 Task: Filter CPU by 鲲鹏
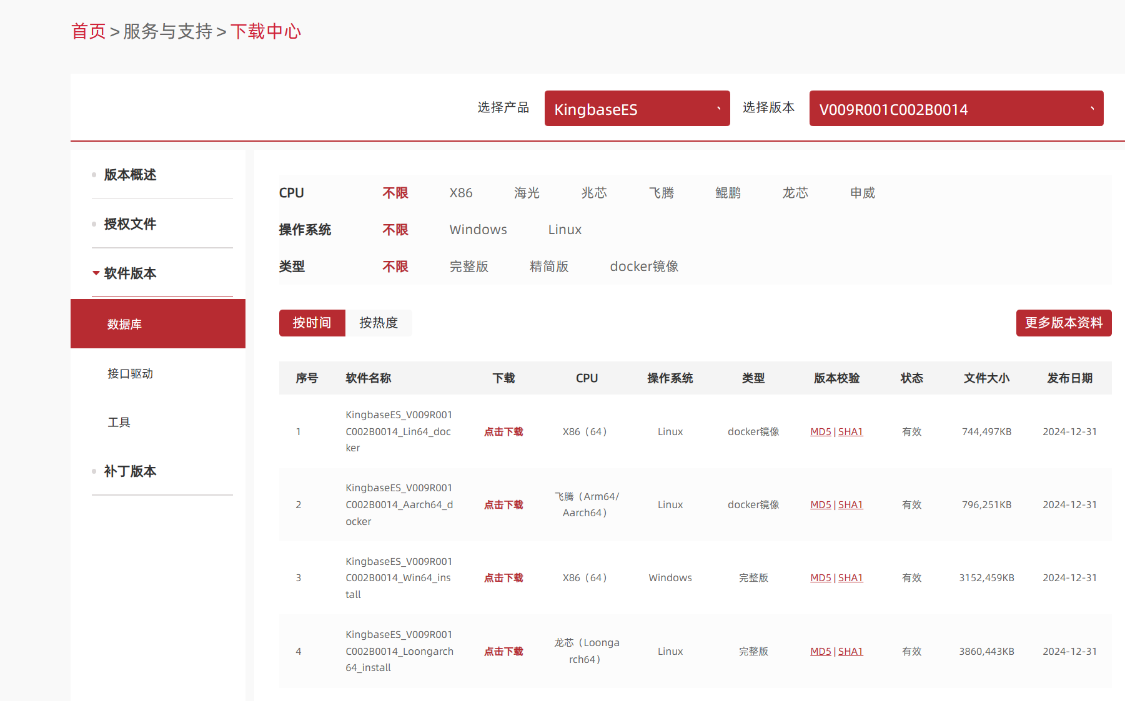click(728, 193)
